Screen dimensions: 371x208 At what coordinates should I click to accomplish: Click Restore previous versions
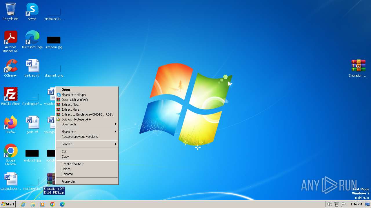(x=87, y=137)
